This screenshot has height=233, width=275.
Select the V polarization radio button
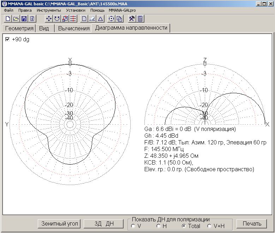point(133,226)
